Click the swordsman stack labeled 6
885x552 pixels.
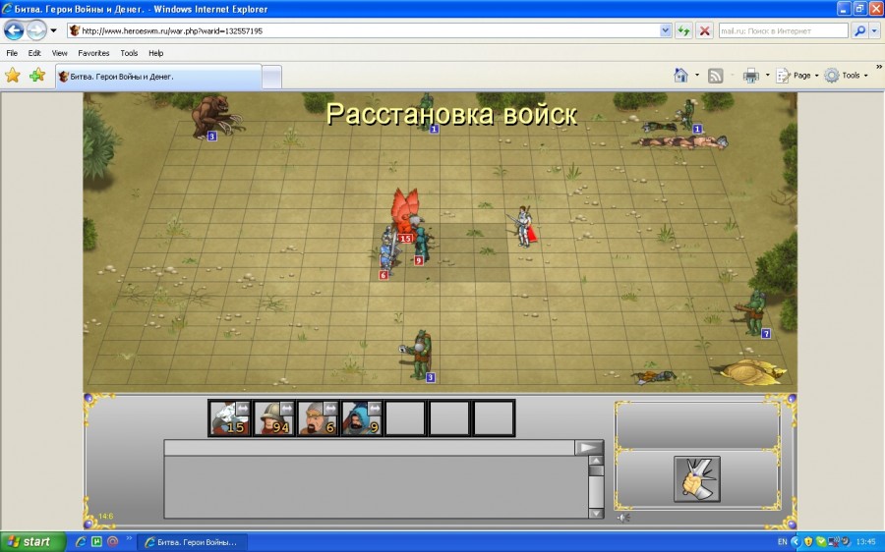point(387,252)
